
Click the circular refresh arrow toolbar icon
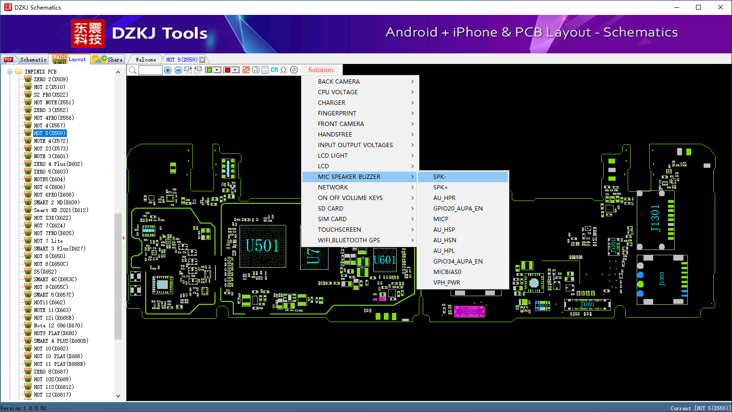[x=294, y=70]
